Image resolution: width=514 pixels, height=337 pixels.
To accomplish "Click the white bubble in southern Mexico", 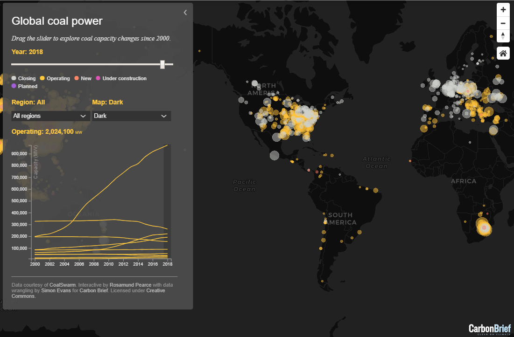I will [x=275, y=155].
